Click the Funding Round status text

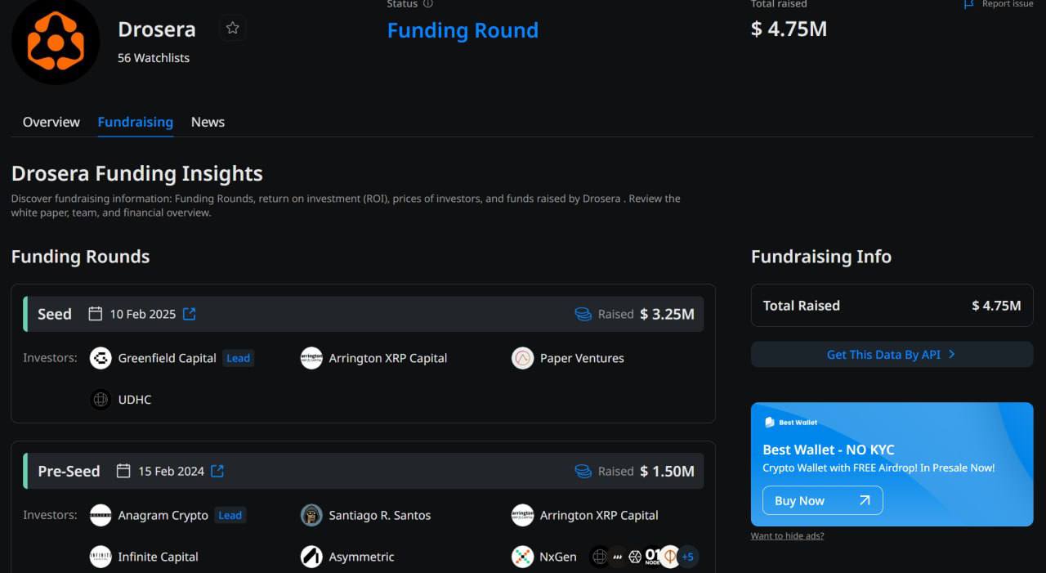[463, 30]
